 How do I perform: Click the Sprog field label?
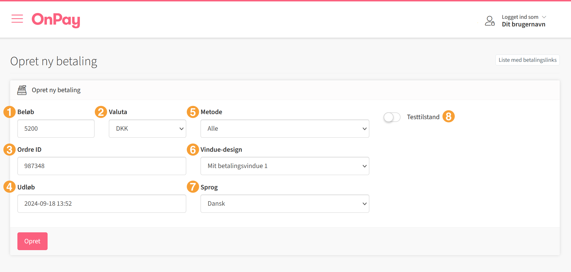click(x=209, y=187)
